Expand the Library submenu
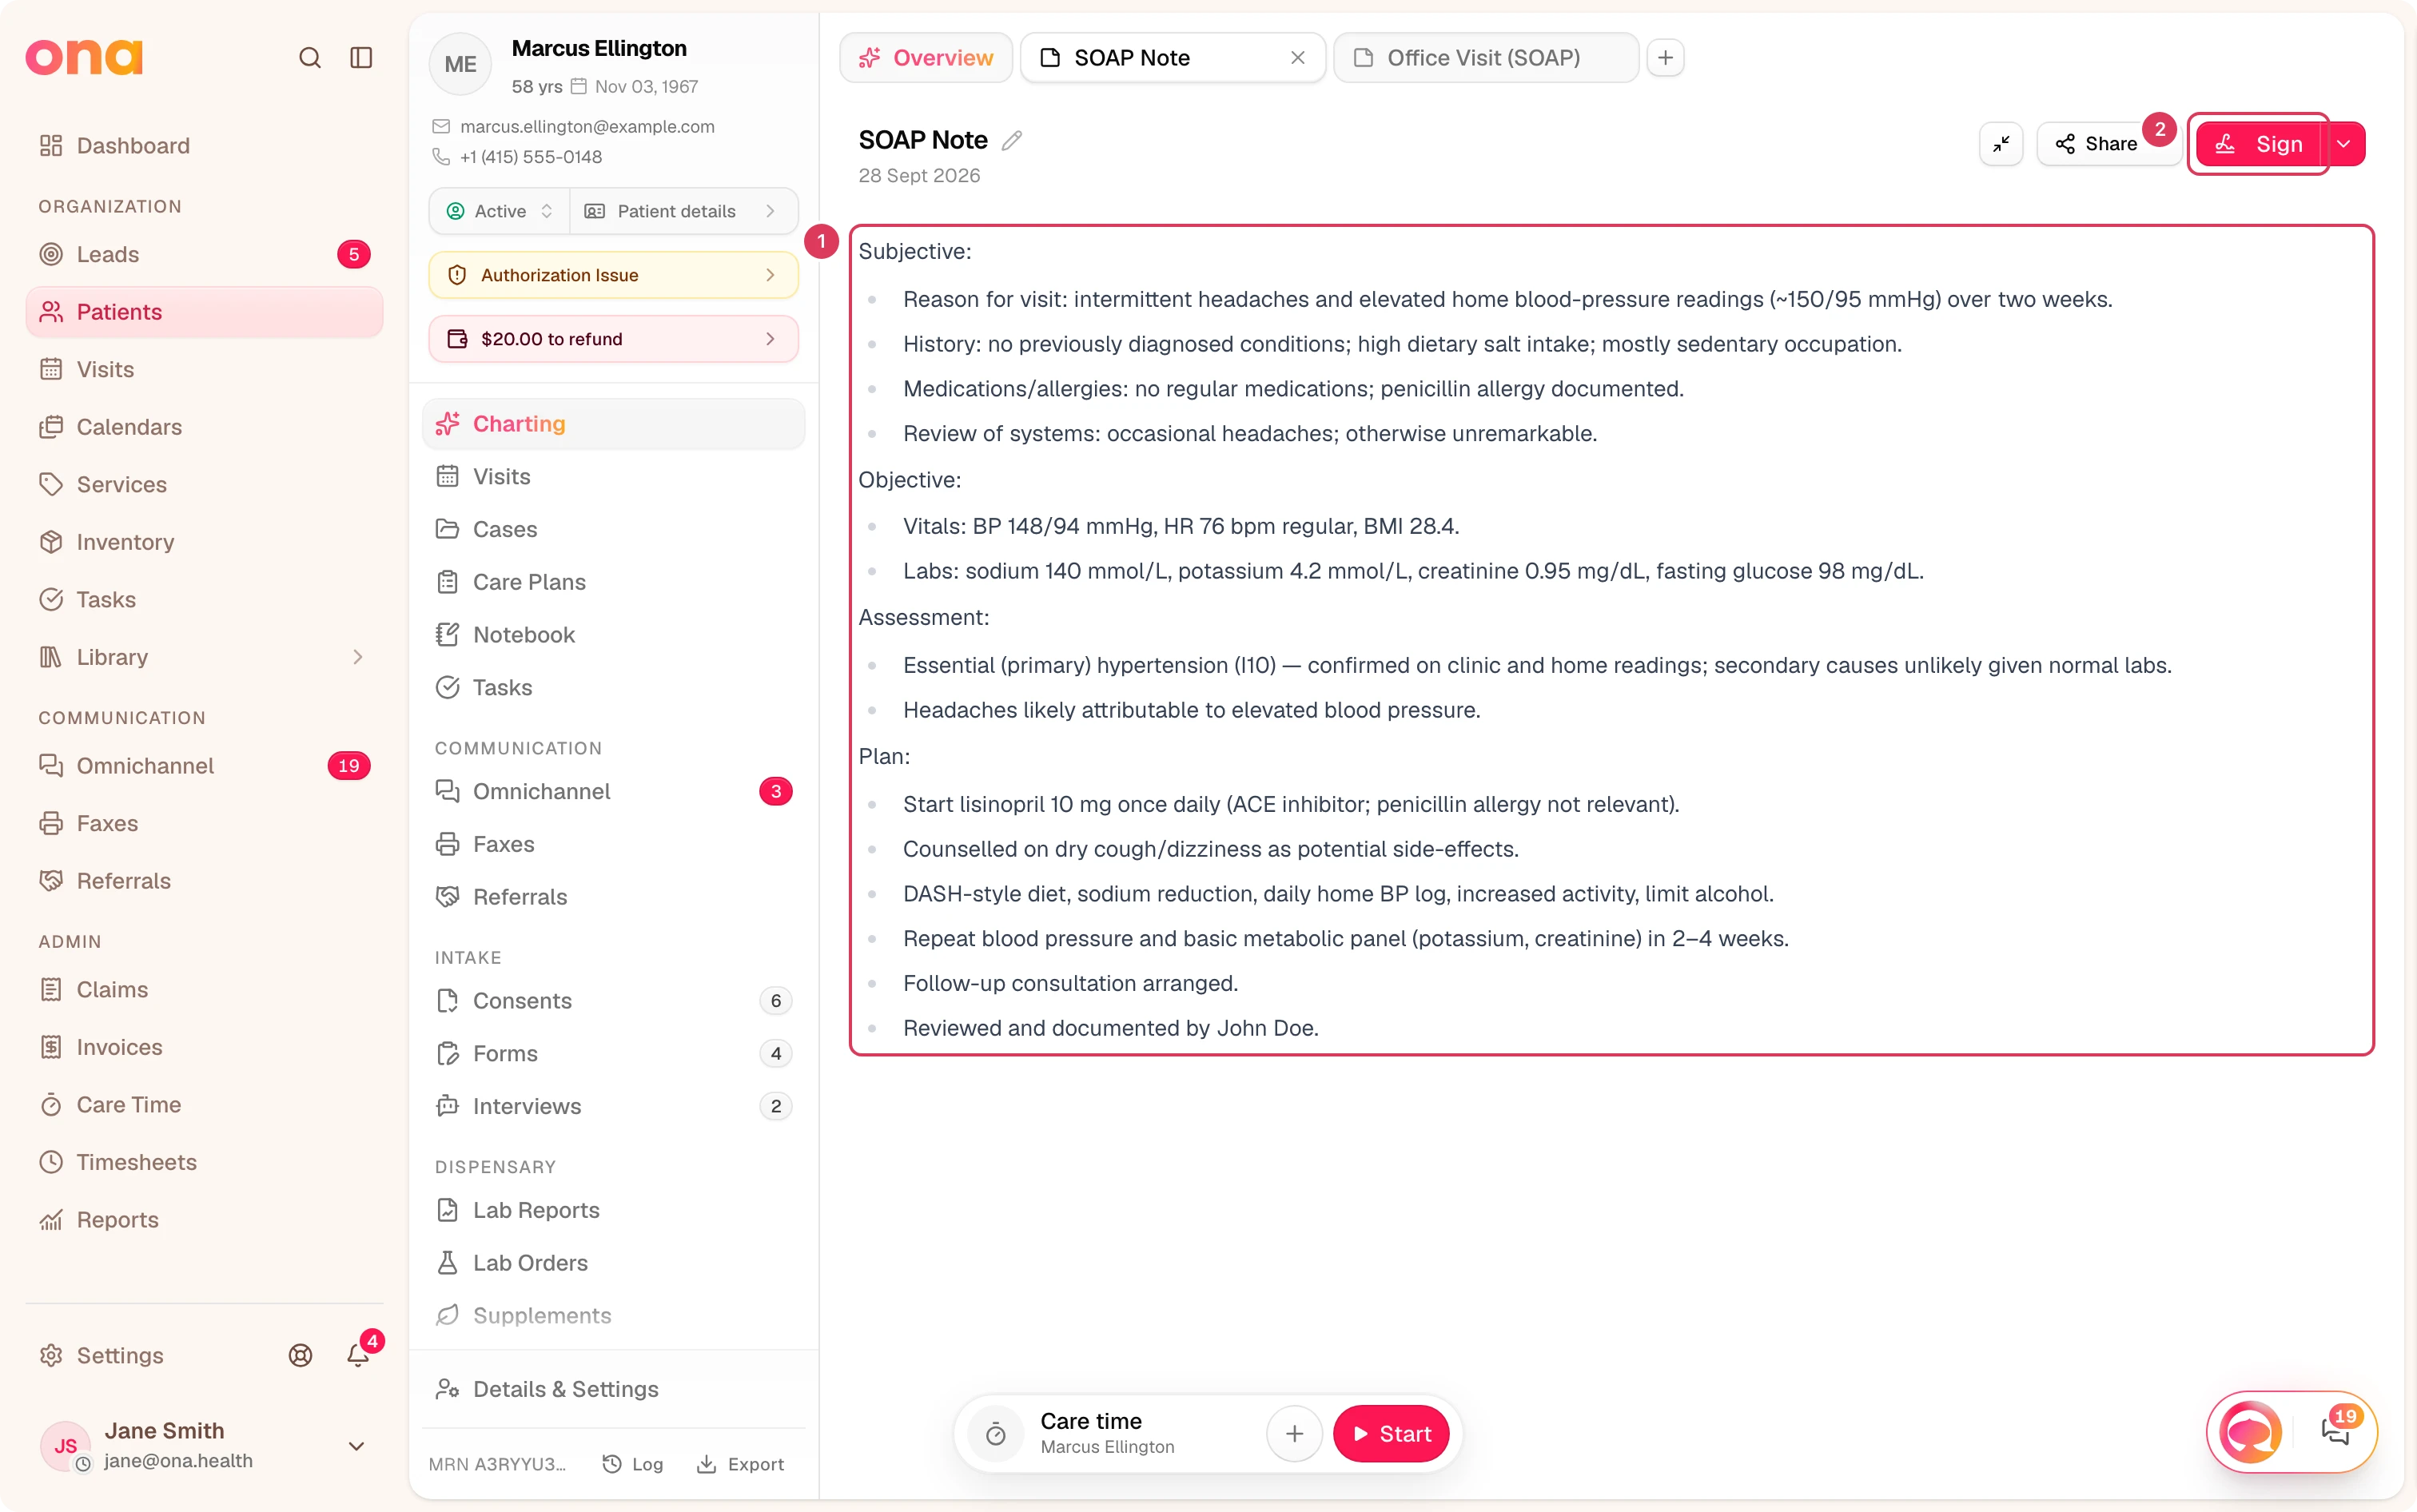The width and height of the screenshot is (2417, 1512). 205,657
